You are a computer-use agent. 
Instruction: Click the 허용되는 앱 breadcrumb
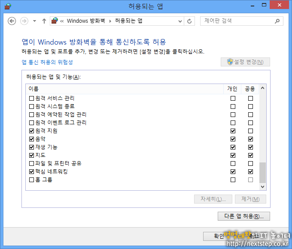pos(129,21)
